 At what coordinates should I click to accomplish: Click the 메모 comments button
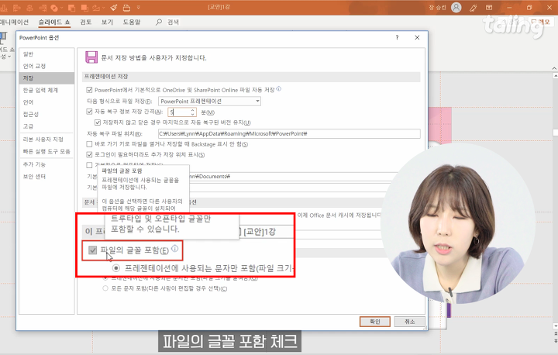[x=541, y=22]
